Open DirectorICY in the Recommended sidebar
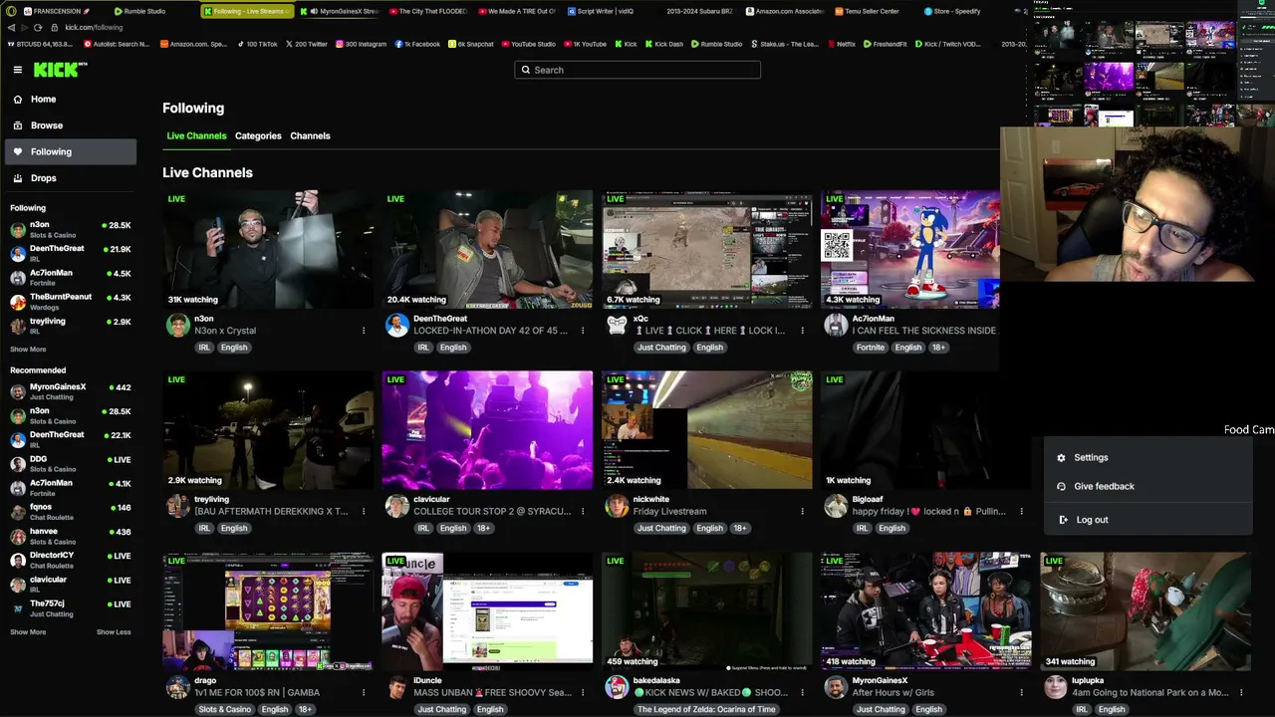The height and width of the screenshot is (717, 1275). (x=71, y=560)
